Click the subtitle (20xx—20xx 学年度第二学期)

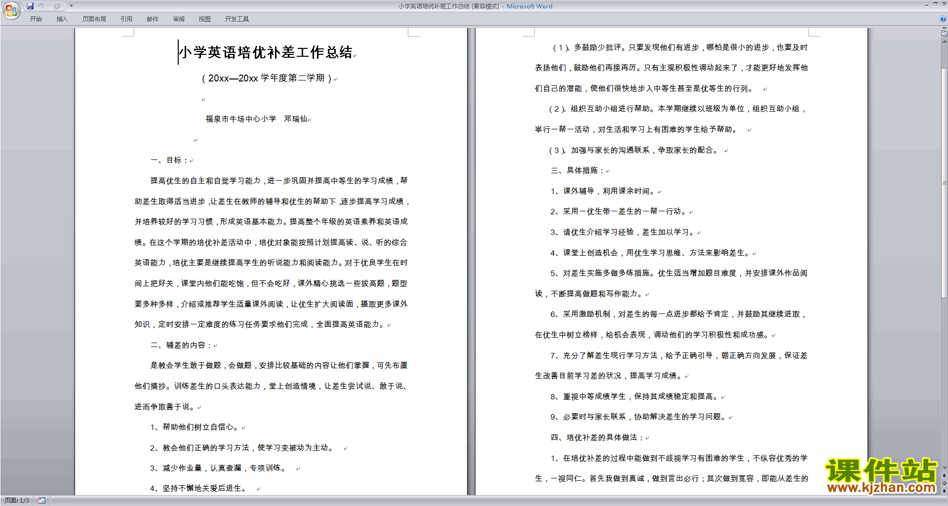click(267, 78)
